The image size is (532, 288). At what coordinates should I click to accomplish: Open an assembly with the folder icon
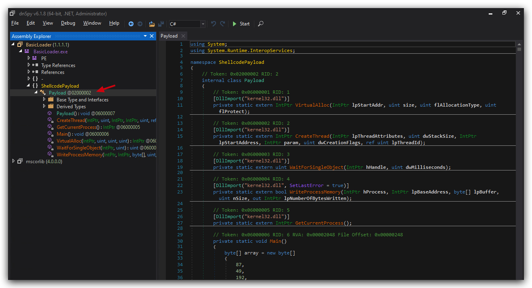tap(152, 24)
